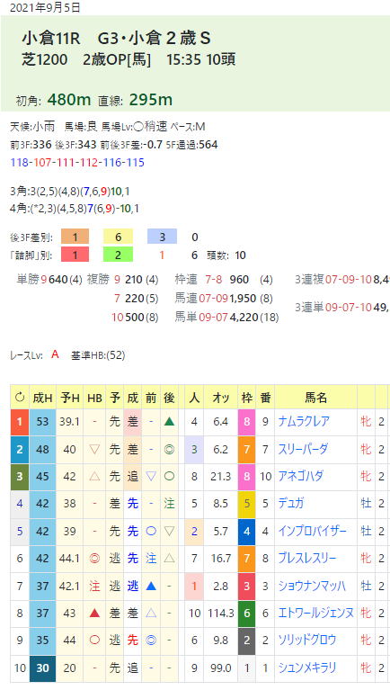Click green double-circle mark in スリーパーダ row

click(x=169, y=449)
